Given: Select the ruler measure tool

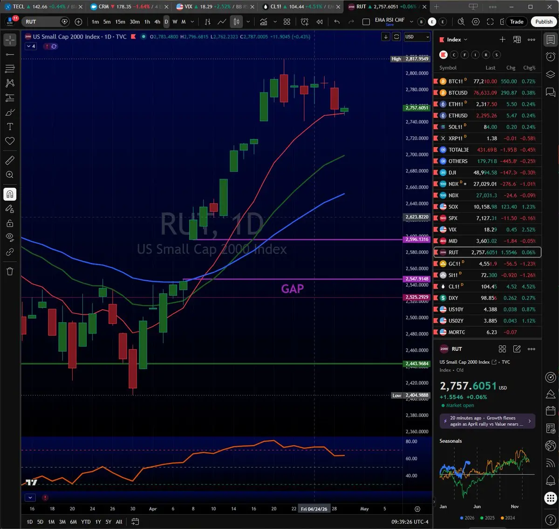Looking at the screenshot, I should tap(10, 160).
